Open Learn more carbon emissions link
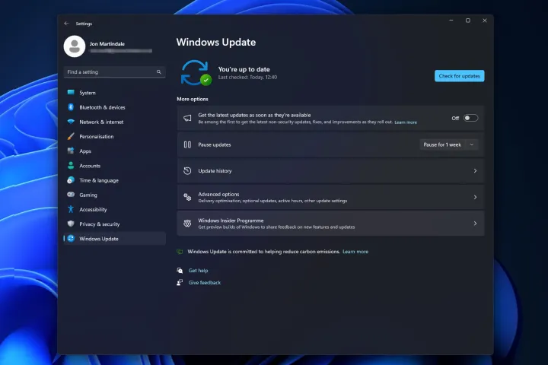Screen dimensions: 548x365 (x=355, y=252)
